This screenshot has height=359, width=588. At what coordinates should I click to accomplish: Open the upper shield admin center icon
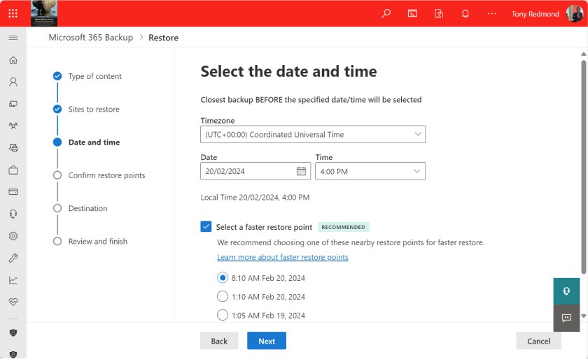point(13,332)
